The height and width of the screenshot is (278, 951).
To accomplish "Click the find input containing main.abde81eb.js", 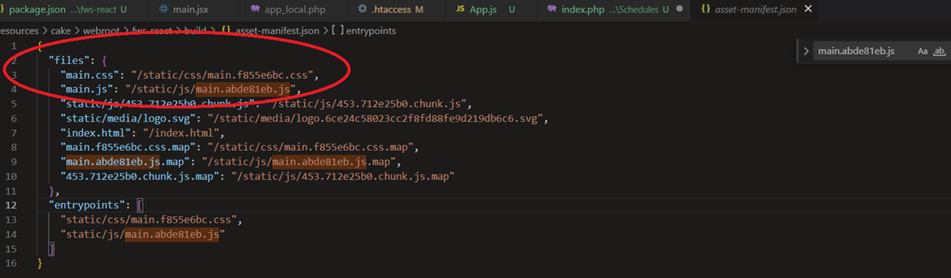I will (x=859, y=51).
